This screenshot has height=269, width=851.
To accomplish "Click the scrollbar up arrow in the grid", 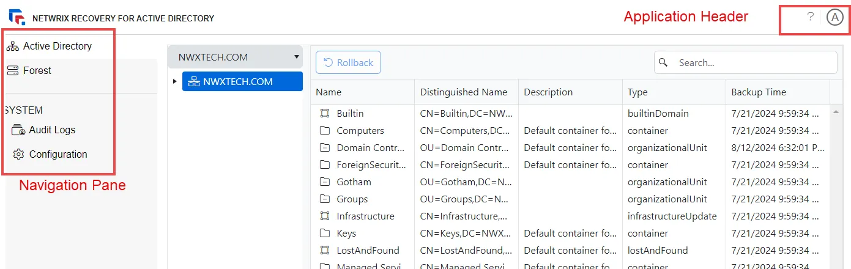I will [x=835, y=112].
